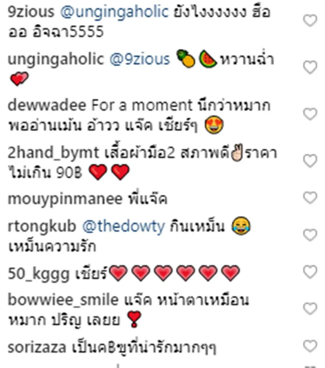Screen dimensions: 325x368
Task: Like rtongkub's comment with the heart
Action: [x=310, y=235]
